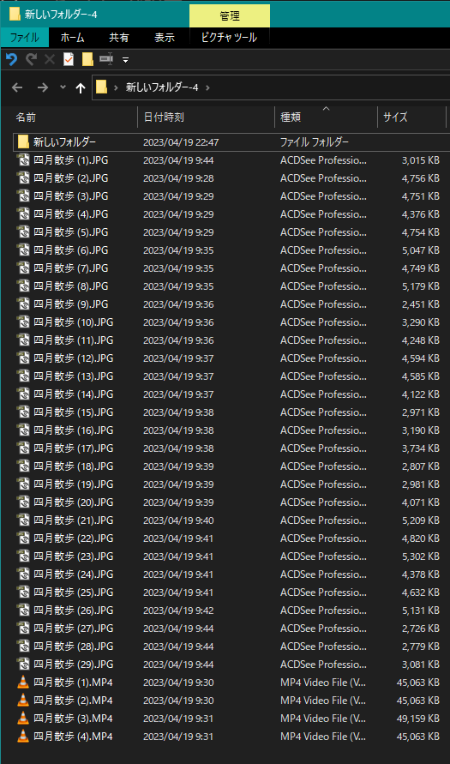Select the VLC icon of 四月散歩 (1).MP4
Viewport: 450px width, 764px height.
pyautogui.click(x=23, y=683)
